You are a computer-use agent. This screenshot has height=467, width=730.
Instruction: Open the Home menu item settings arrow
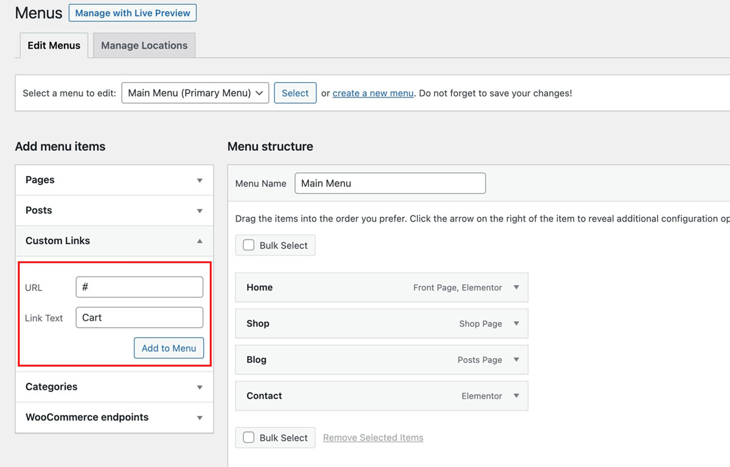pos(516,287)
